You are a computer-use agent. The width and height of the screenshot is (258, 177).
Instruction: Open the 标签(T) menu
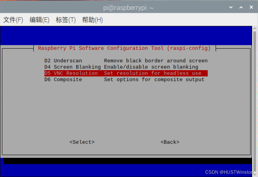66,20
